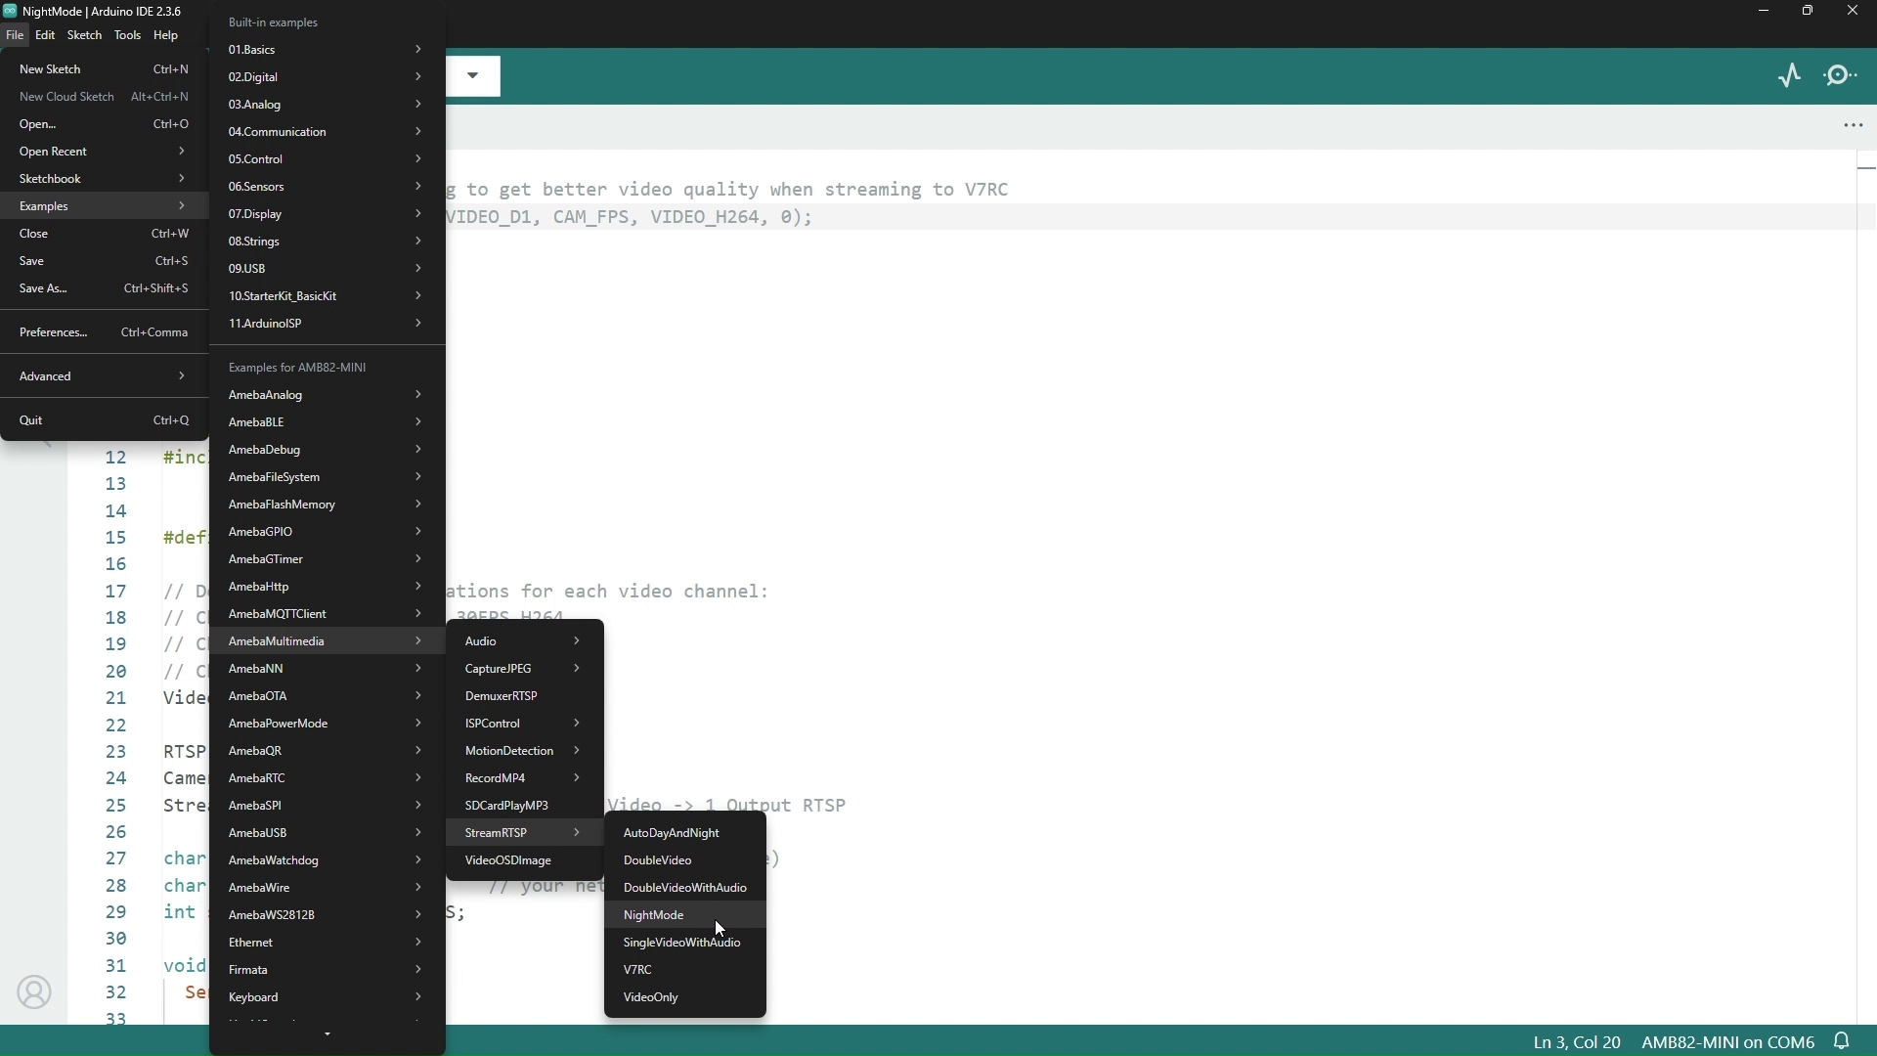Expand the Advanced submenu
The width and height of the screenshot is (1877, 1056).
[x=103, y=376]
